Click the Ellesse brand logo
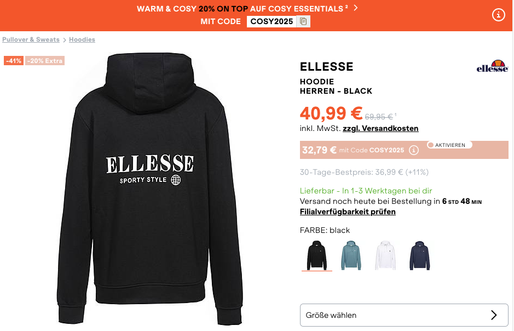The image size is (514, 331). click(492, 67)
